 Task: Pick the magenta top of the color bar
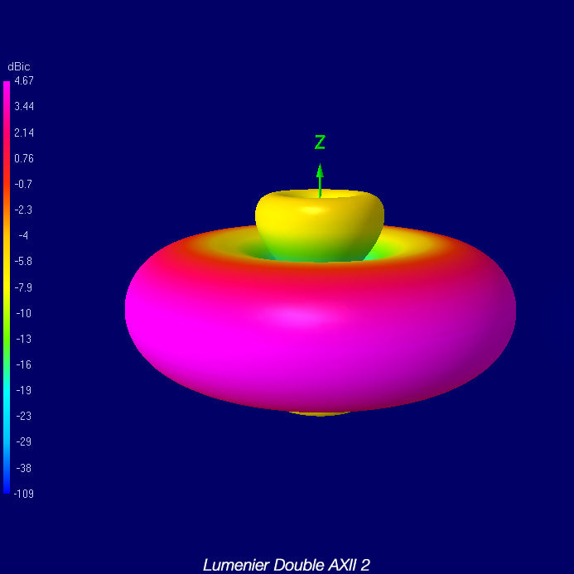tap(7, 86)
